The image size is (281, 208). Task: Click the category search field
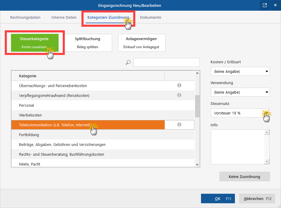[167, 62]
